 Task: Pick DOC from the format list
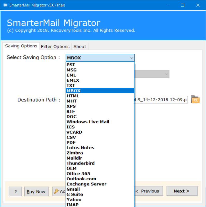pyautogui.click(x=100, y=117)
